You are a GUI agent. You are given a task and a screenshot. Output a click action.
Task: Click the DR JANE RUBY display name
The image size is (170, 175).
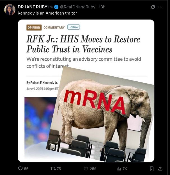point(33,7)
